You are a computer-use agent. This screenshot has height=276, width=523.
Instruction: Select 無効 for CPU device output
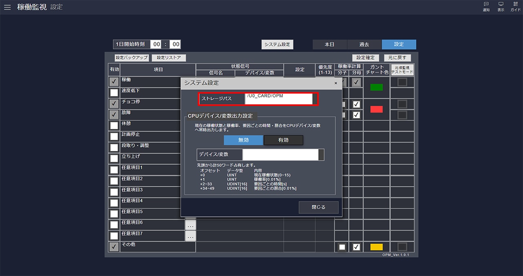(x=244, y=140)
